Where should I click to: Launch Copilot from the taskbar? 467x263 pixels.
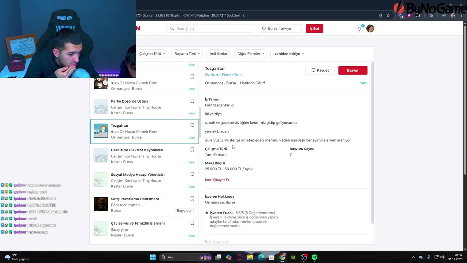click(x=229, y=257)
